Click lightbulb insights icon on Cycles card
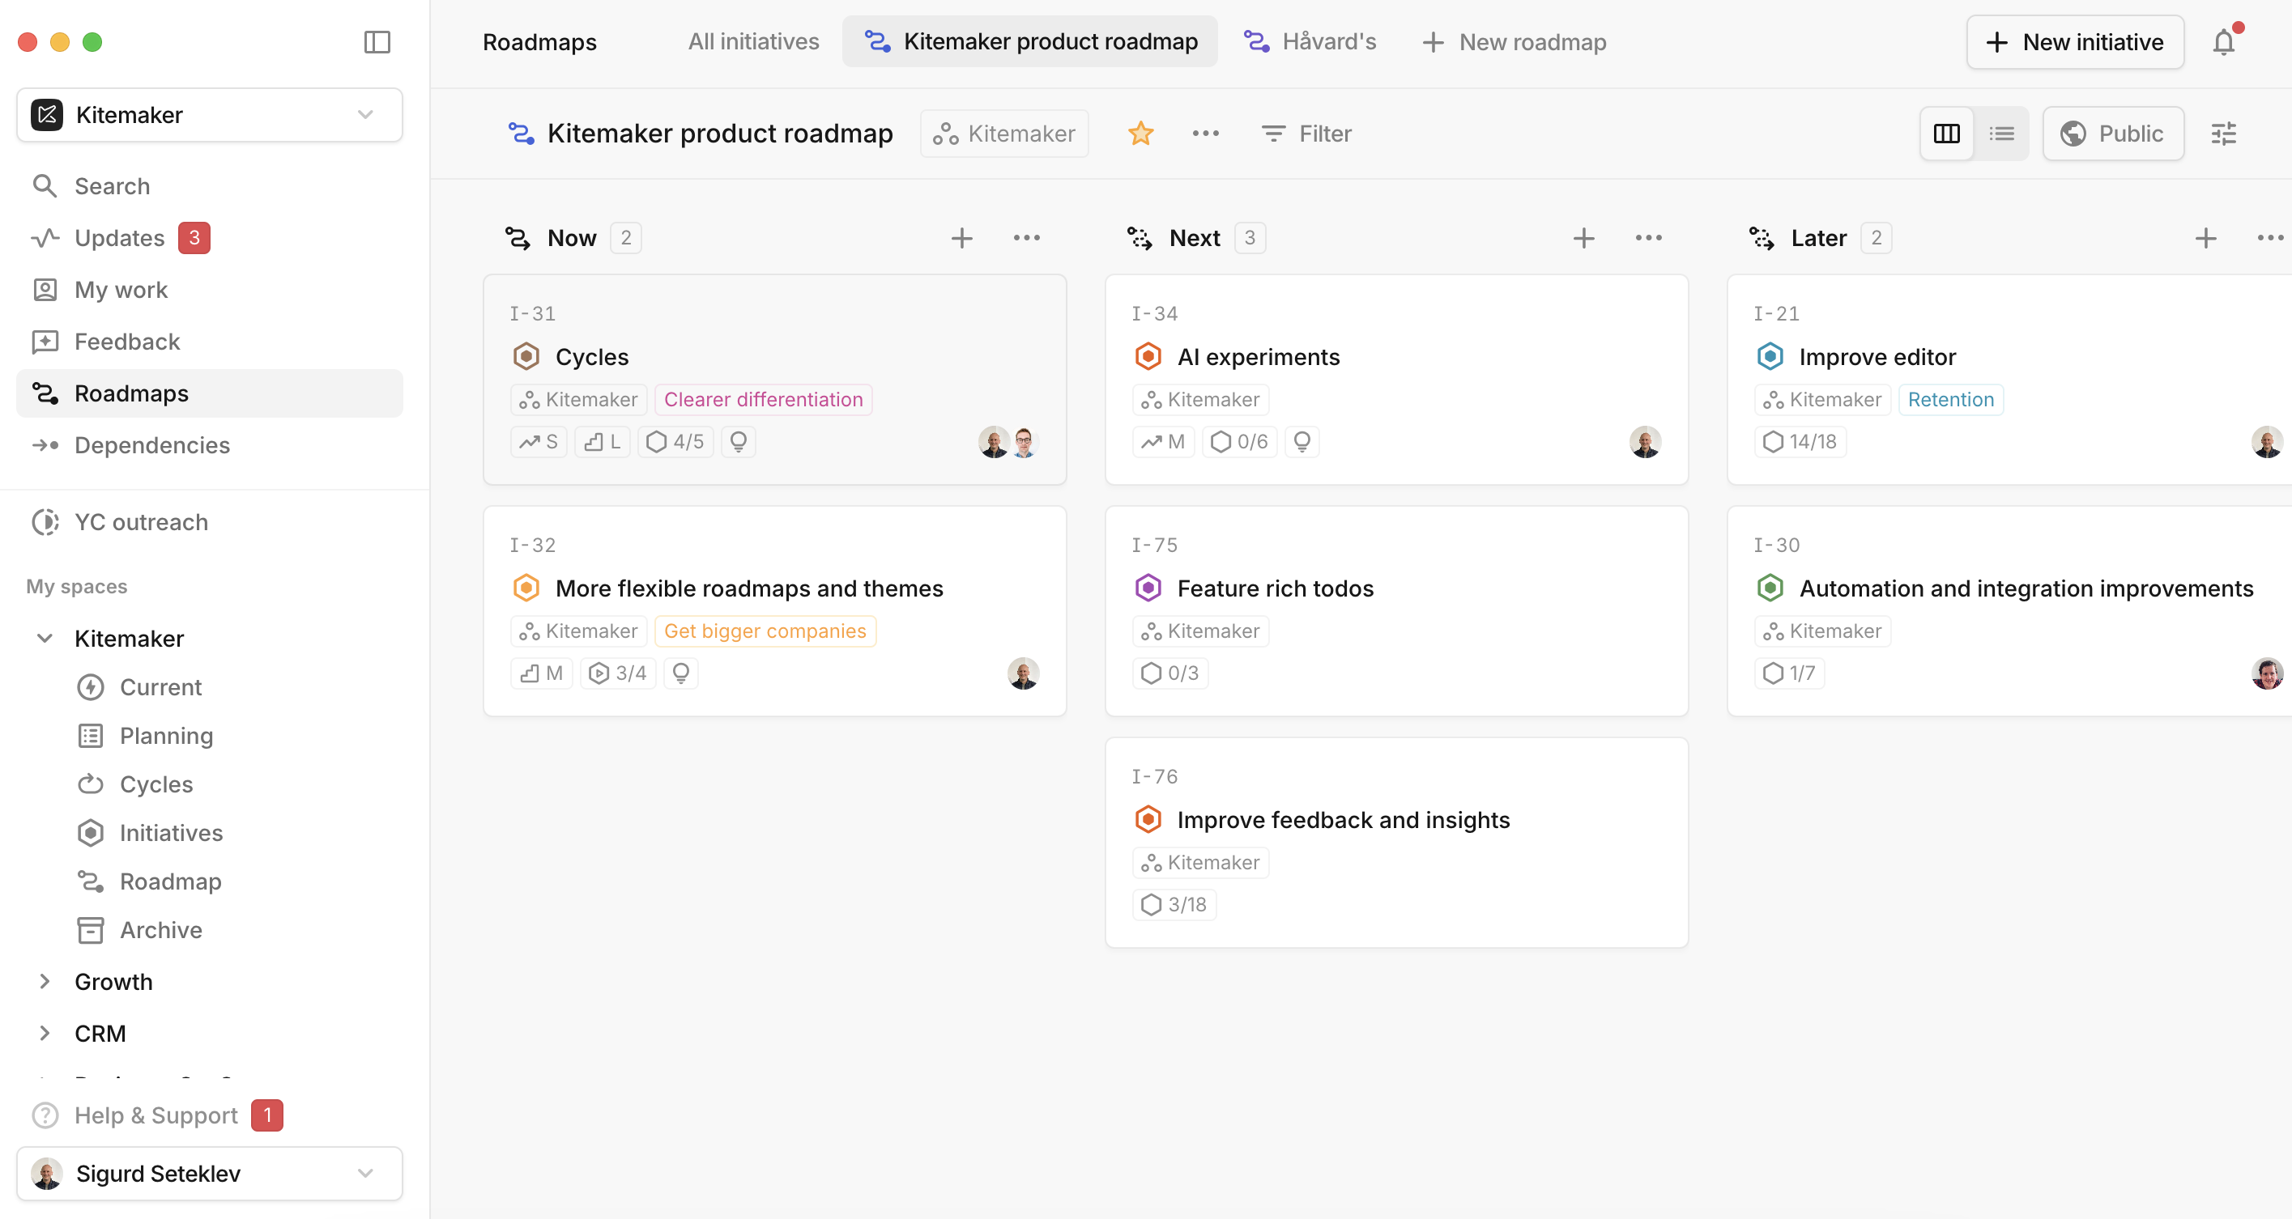The height and width of the screenshot is (1219, 2292). [738, 442]
